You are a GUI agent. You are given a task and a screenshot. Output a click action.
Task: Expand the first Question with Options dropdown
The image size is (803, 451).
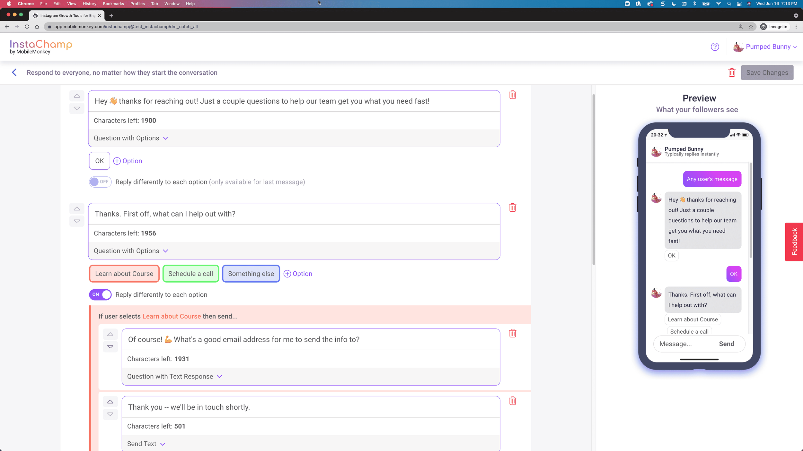point(131,138)
